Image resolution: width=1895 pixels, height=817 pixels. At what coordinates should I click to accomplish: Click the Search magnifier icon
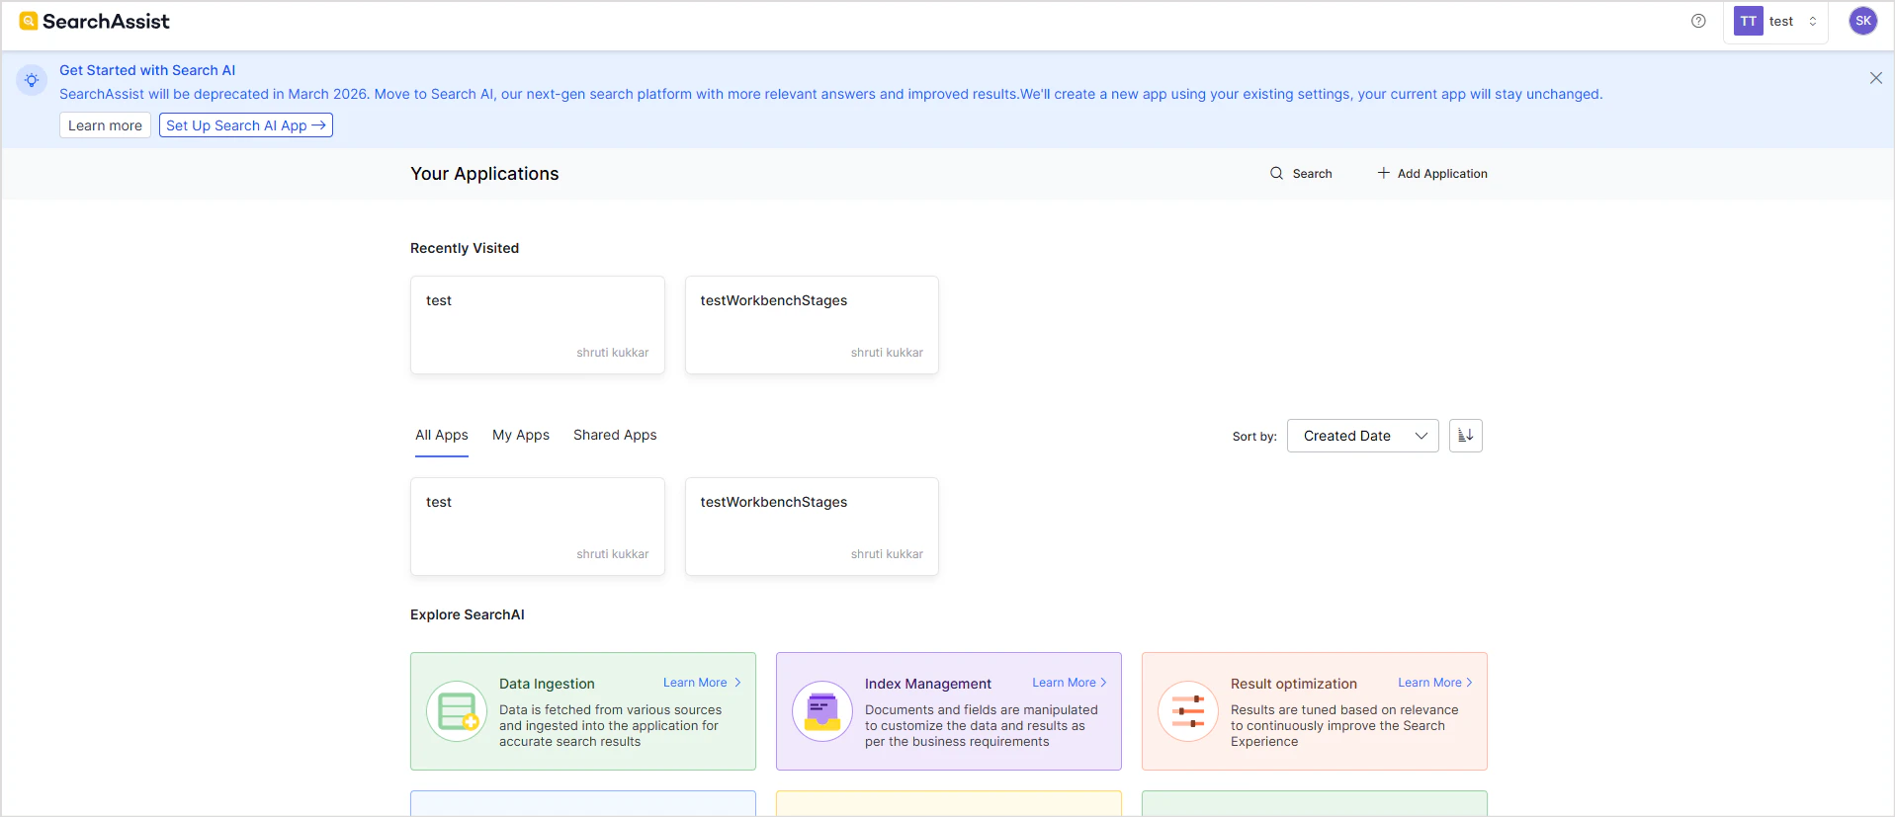click(x=1276, y=173)
